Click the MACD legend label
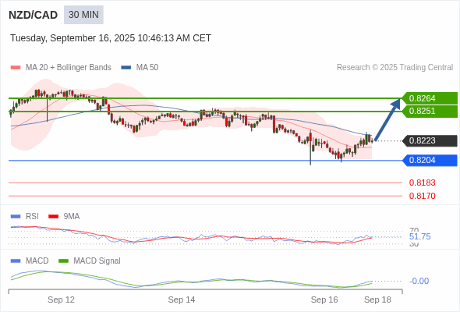Screen dimensions: 460x312 [37, 261]
